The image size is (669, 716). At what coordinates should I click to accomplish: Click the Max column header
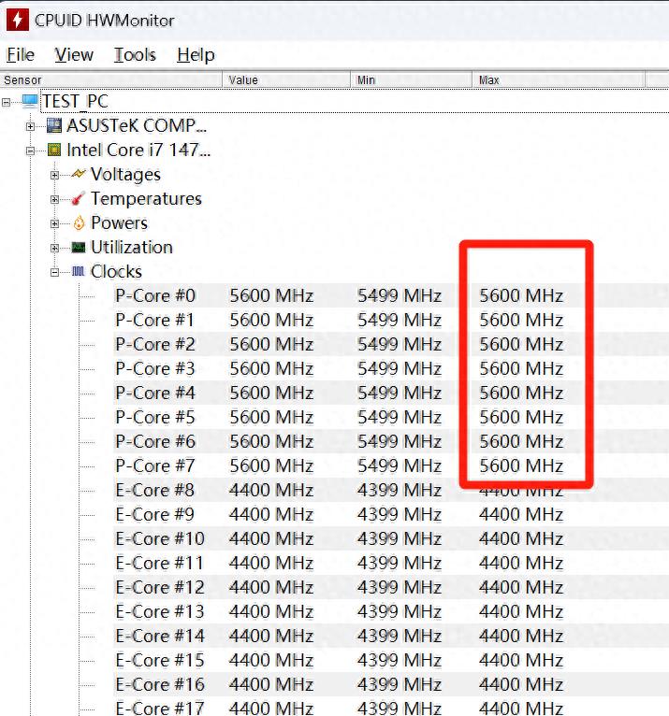click(559, 79)
